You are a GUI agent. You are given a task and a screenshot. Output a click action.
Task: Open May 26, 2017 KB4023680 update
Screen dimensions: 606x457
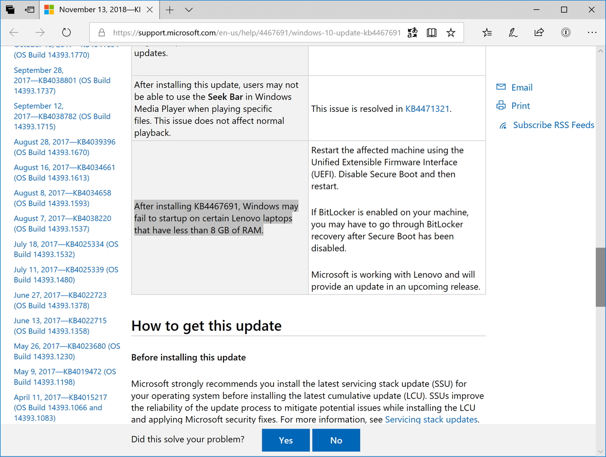click(x=67, y=351)
